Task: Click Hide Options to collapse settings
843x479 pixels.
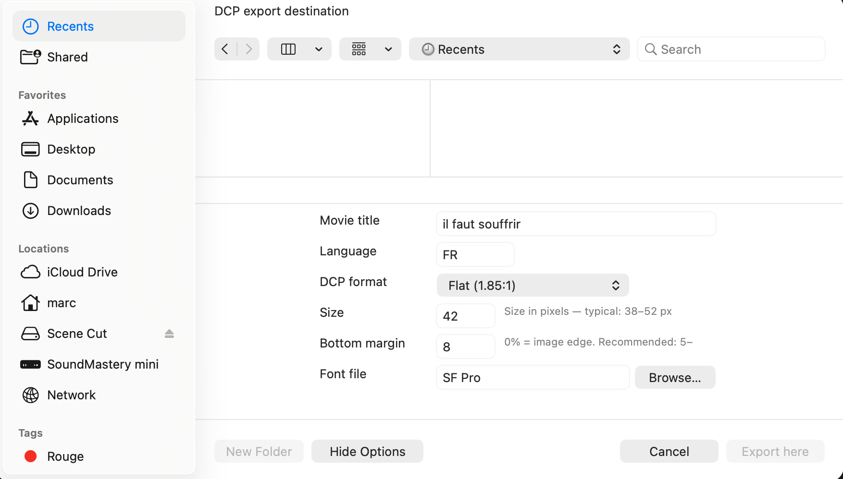Action: [367, 451]
